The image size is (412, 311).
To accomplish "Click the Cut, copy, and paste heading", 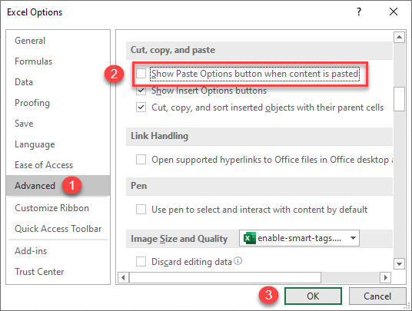I will [x=173, y=50].
